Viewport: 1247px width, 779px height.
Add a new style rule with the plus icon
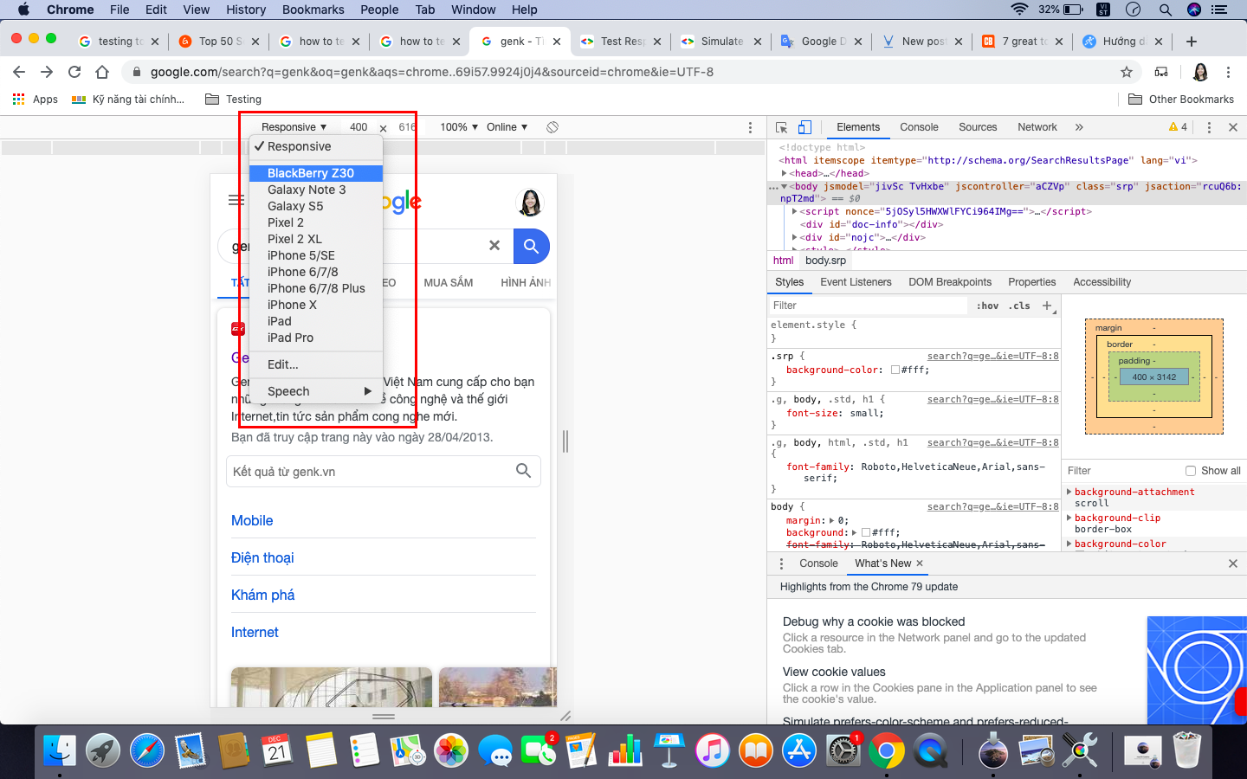[x=1047, y=306]
